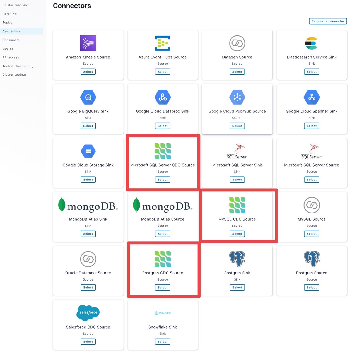Image resolution: width=357 pixels, height=357 pixels.
Task: Click the Datagen Source logo icon
Action: point(237,43)
